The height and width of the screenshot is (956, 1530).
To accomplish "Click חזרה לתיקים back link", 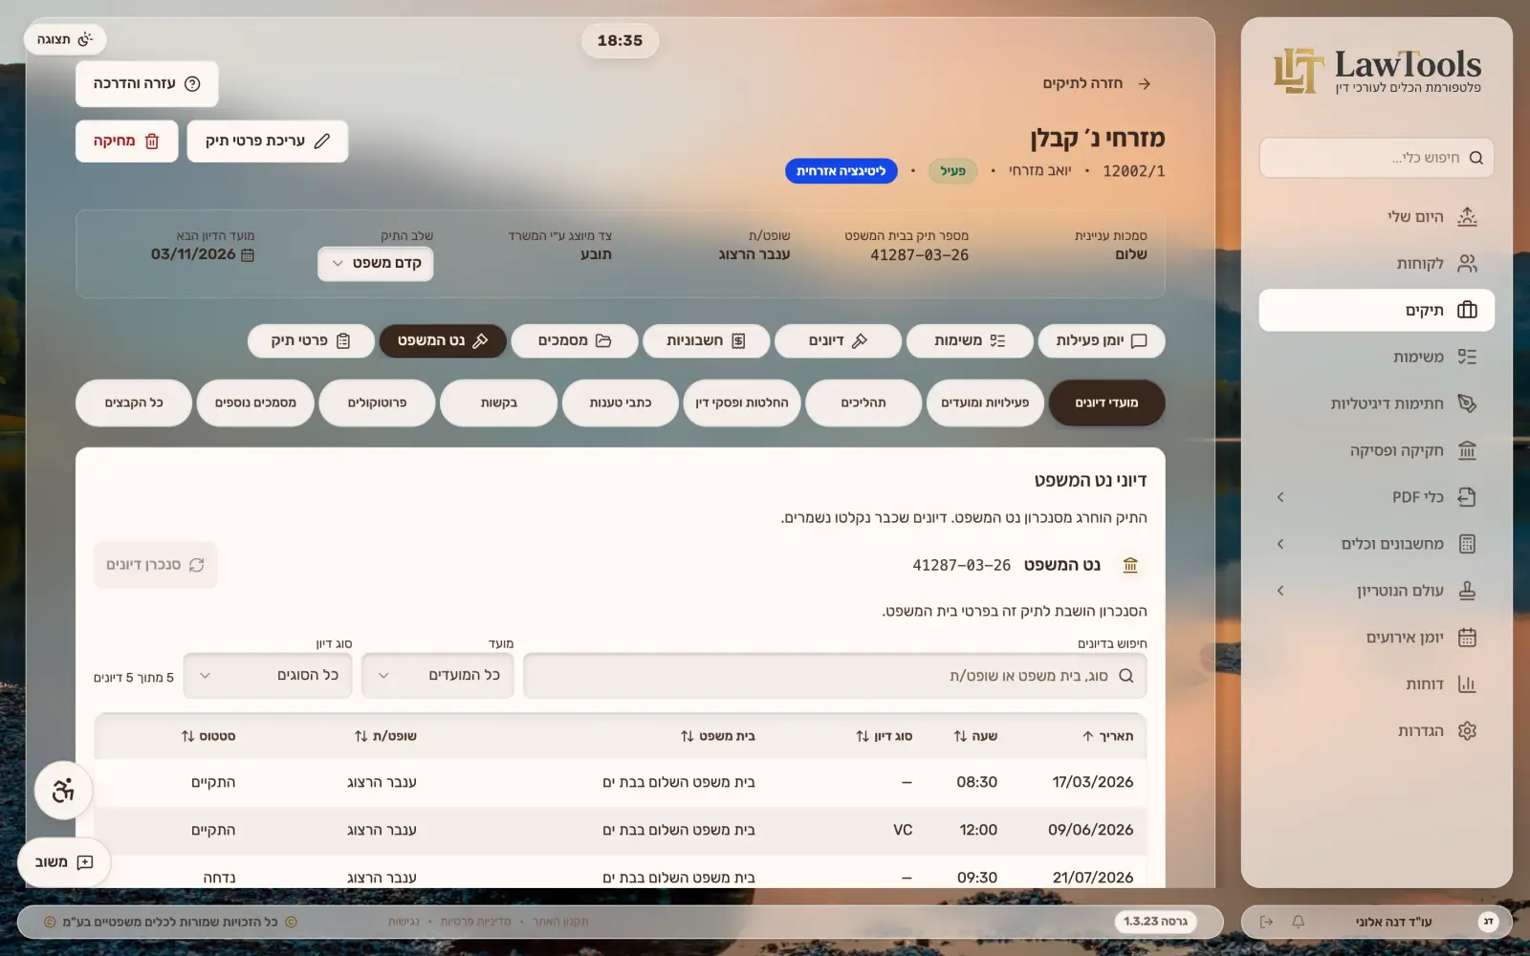I will pos(1097,83).
